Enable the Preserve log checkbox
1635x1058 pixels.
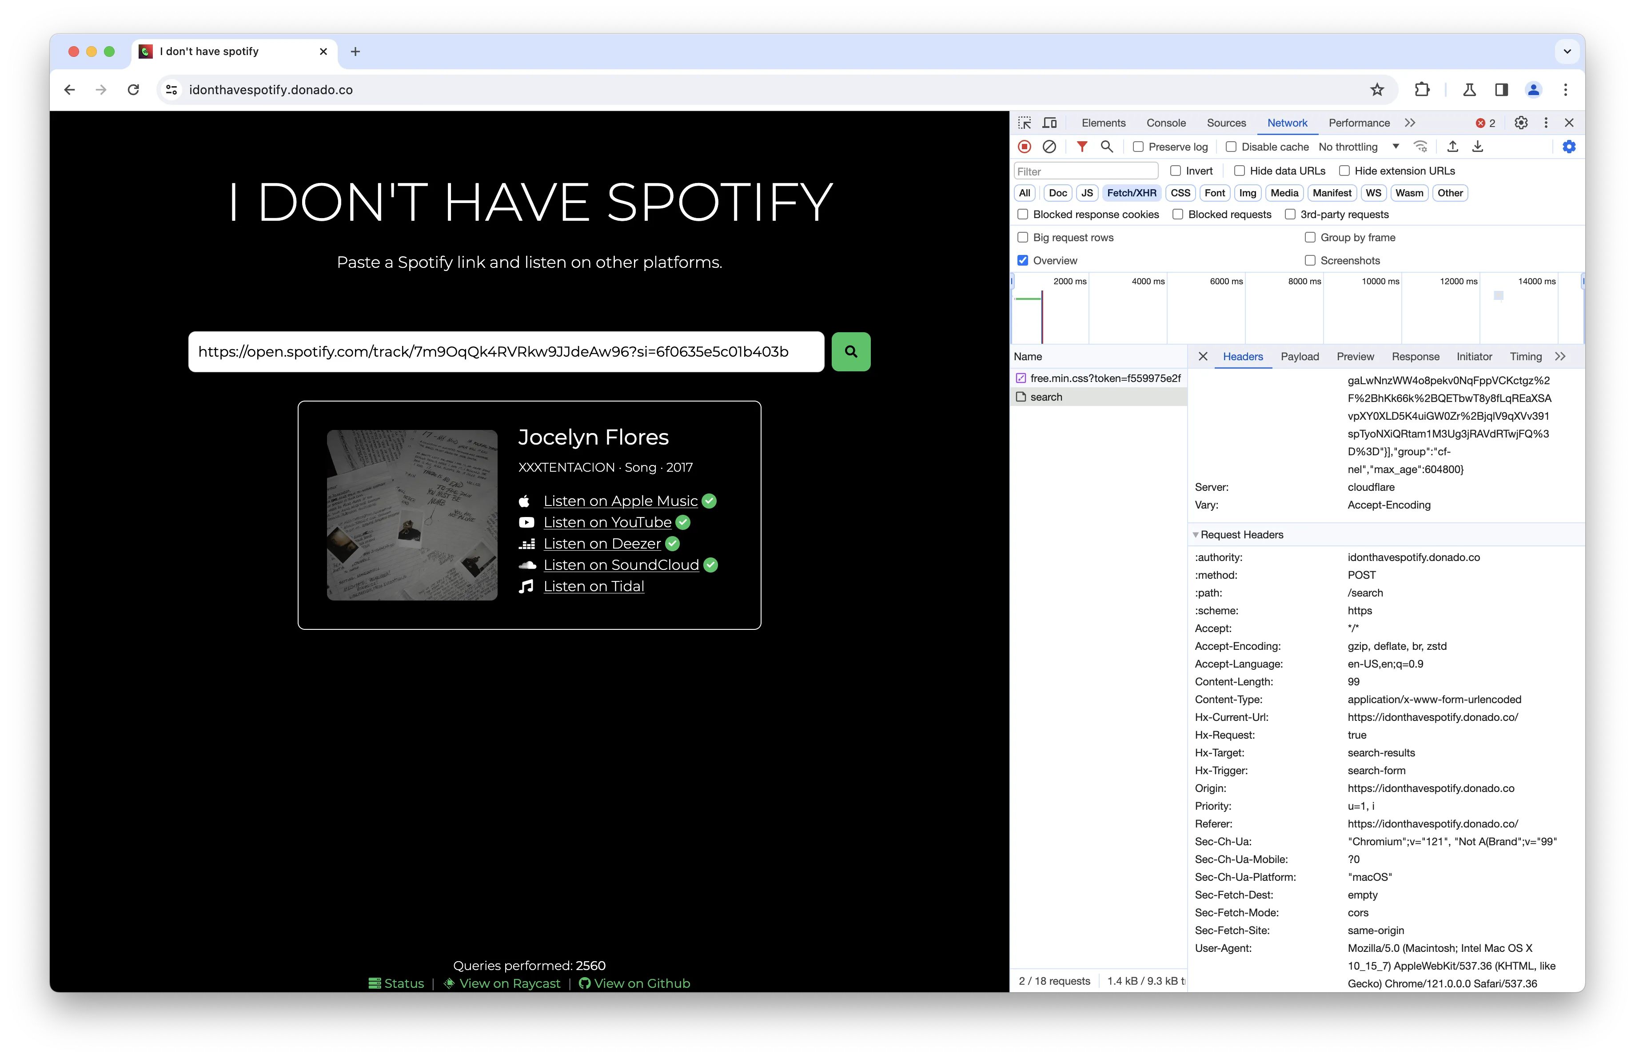(1138, 146)
